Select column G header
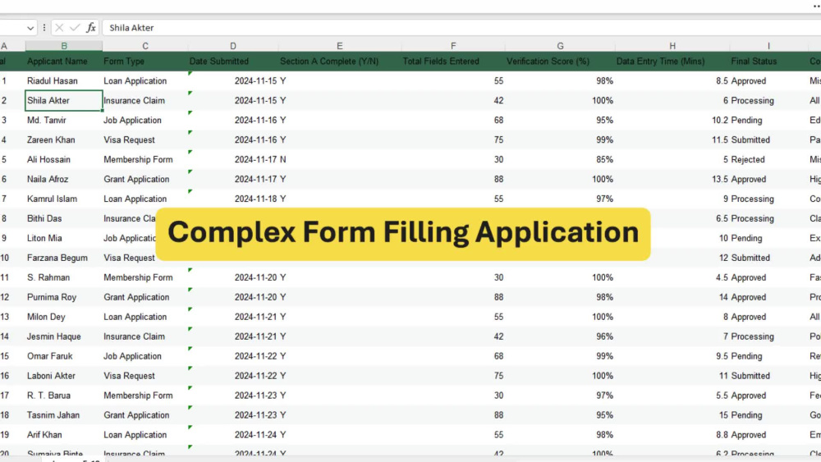Screen dimensions: 821x462 [x=560, y=46]
